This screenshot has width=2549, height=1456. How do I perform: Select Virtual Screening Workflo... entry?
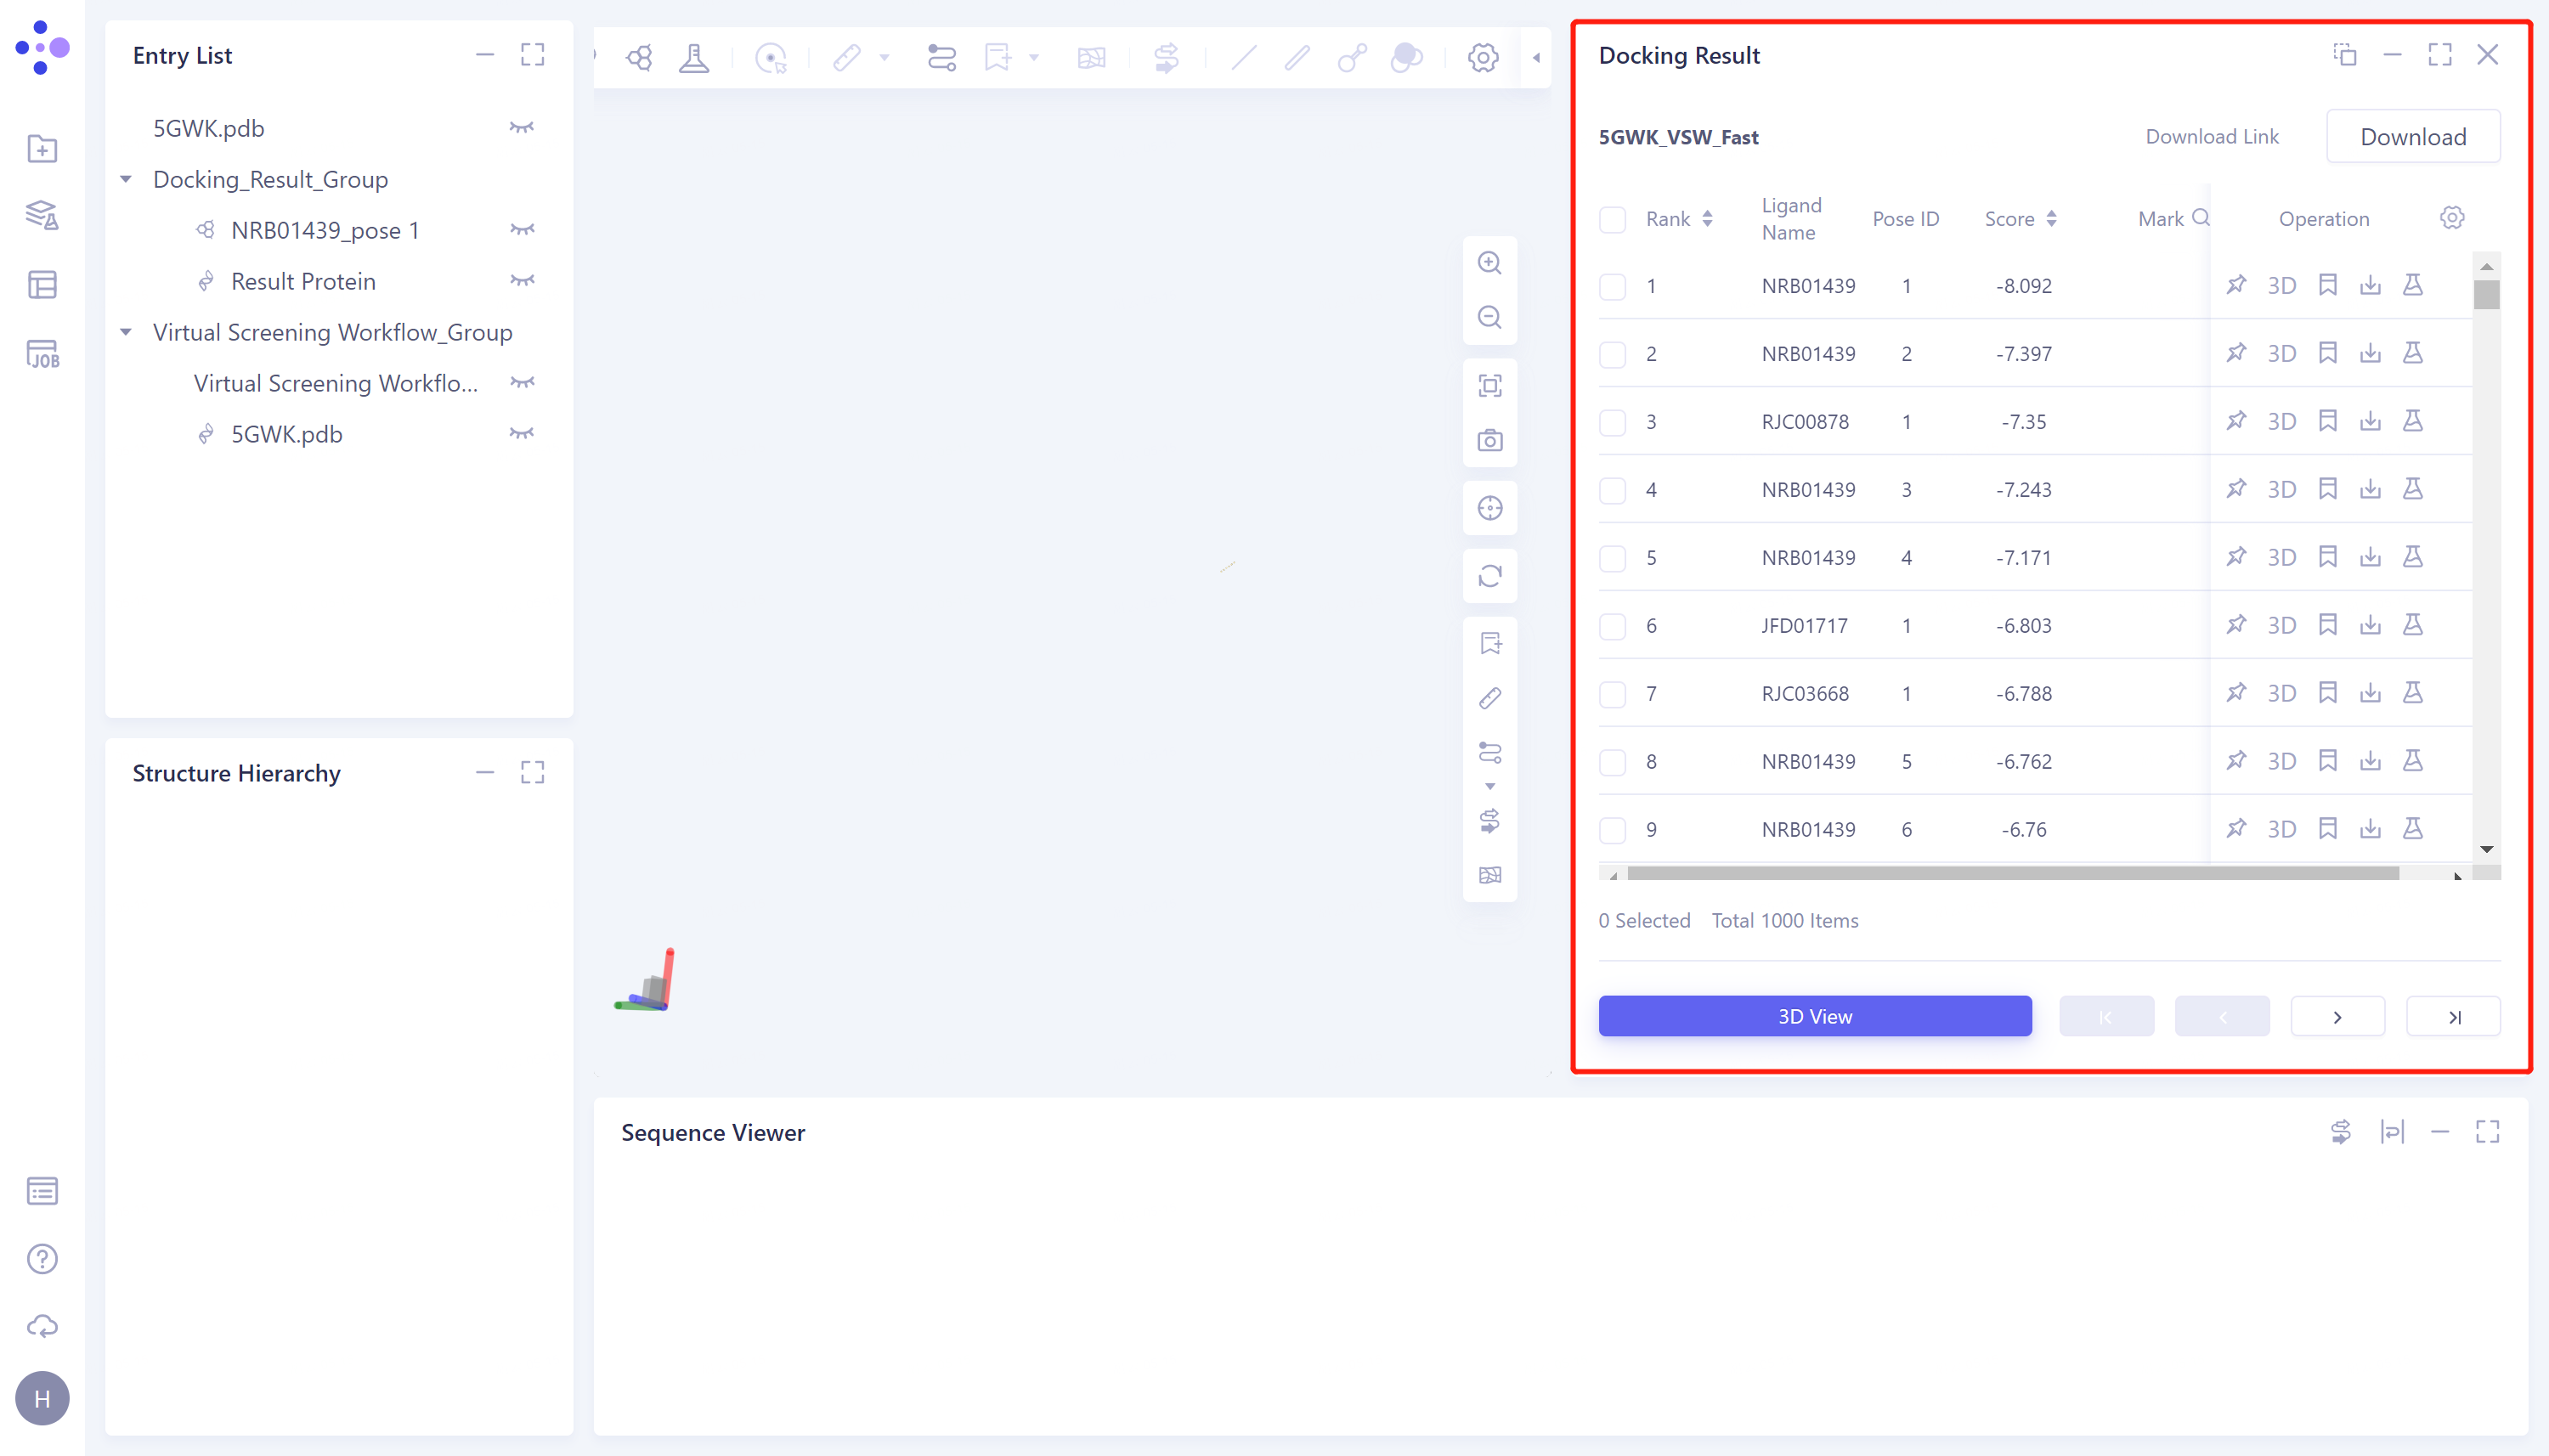click(336, 383)
